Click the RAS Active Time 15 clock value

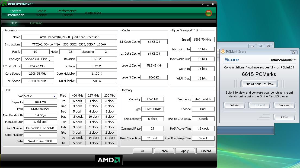pyautogui.click(x=203, y=129)
